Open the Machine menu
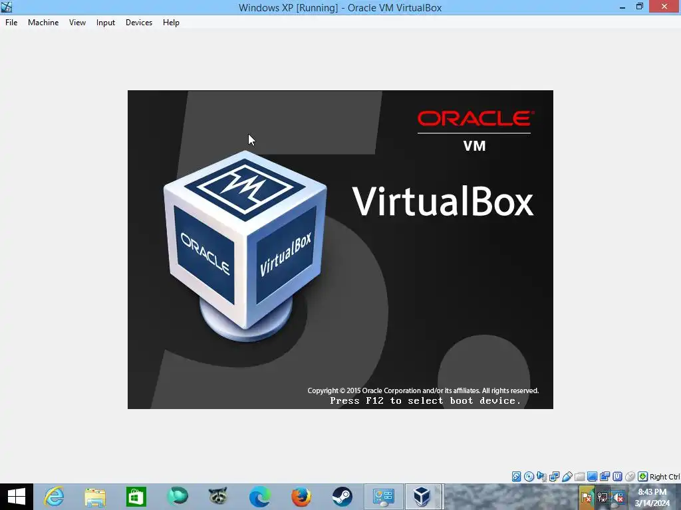681x510 pixels. pos(43,23)
